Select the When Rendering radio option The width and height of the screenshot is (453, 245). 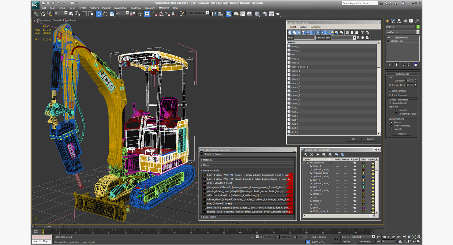[x=391, y=126]
